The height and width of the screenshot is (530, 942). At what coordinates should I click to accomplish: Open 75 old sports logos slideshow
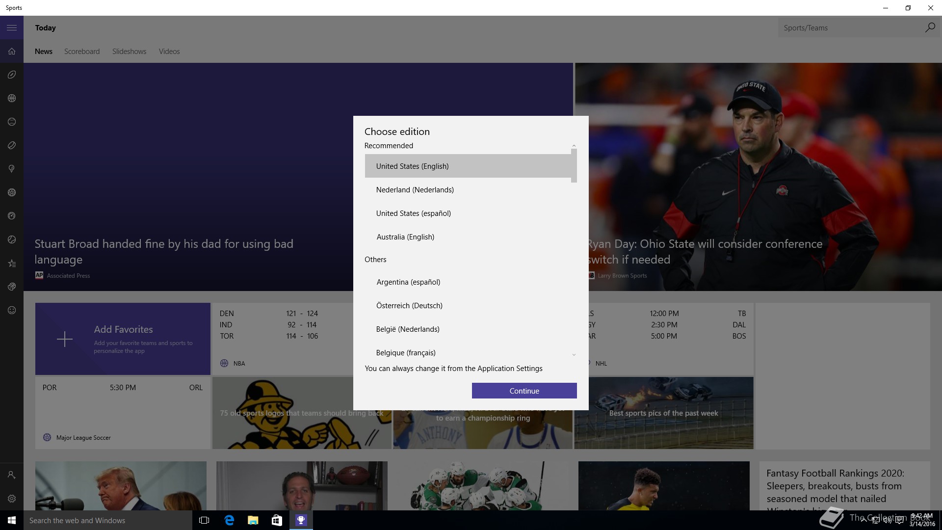click(302, 413)
